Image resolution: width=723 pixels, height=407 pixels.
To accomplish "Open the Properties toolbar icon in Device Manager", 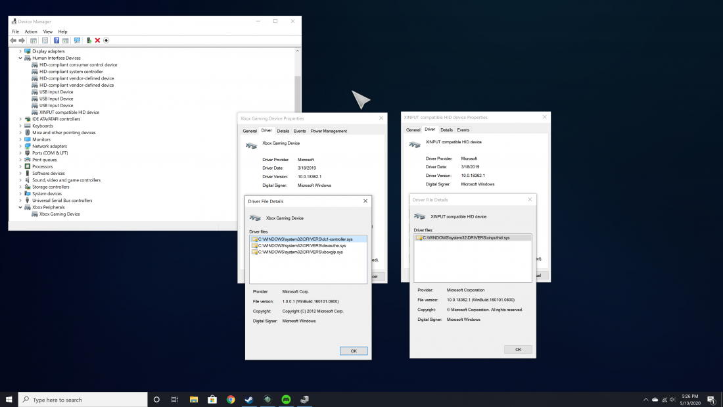I will click(45, 41).
